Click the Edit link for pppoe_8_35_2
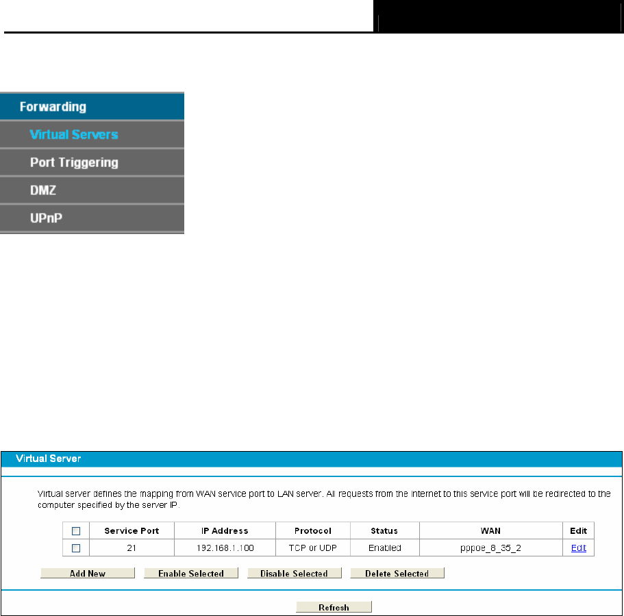 (578, 548)
